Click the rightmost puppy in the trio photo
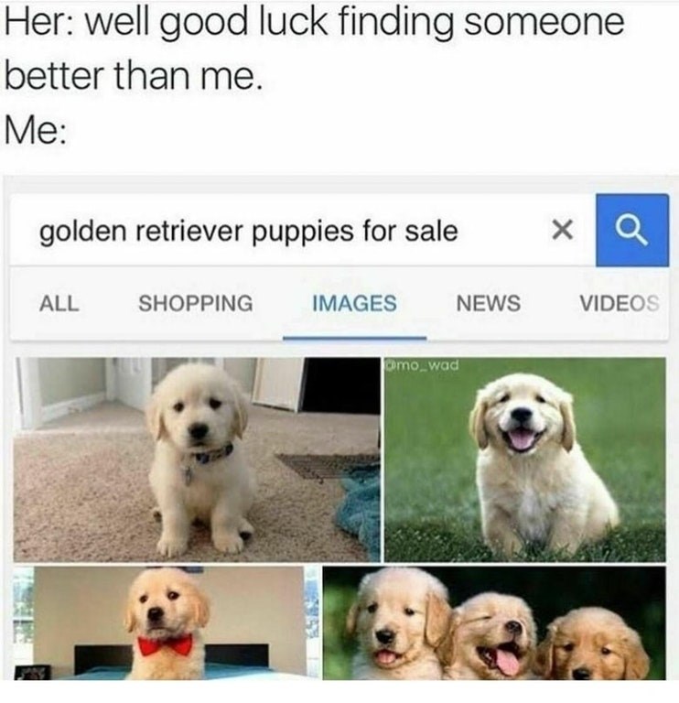This screenshot has height=703, width=679. (x=596, y=644)
